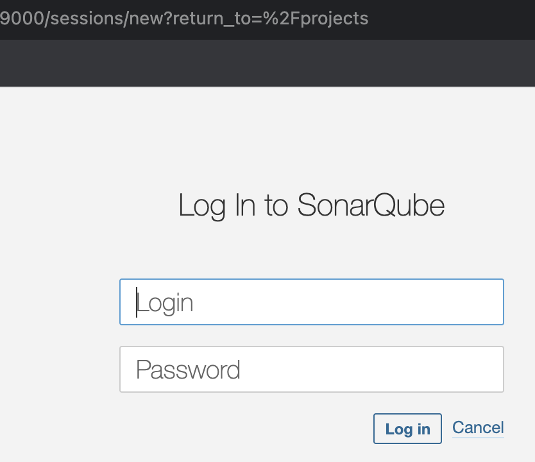Click the Login username input field
535x462 pixels.
click(311, 302)
